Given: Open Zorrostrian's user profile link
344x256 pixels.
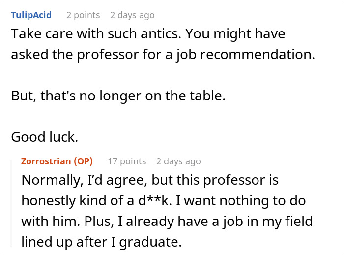Looking at the screenshot, I should coord(46,161).
